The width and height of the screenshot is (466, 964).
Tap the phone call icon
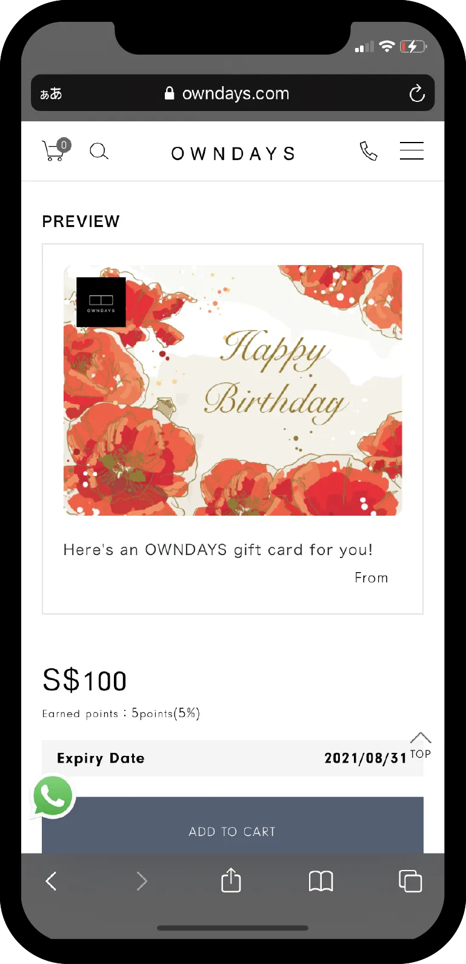tap(368, 150)
